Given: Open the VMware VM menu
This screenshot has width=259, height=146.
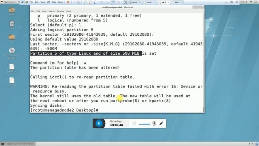Looking at the screenshot, I should pyautogui.click(x=49, y=2).
